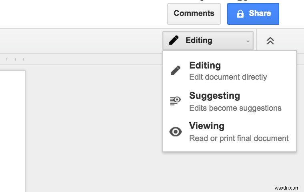Click the blue Share button label
304x192 pixels.
[x=260, y=14]
